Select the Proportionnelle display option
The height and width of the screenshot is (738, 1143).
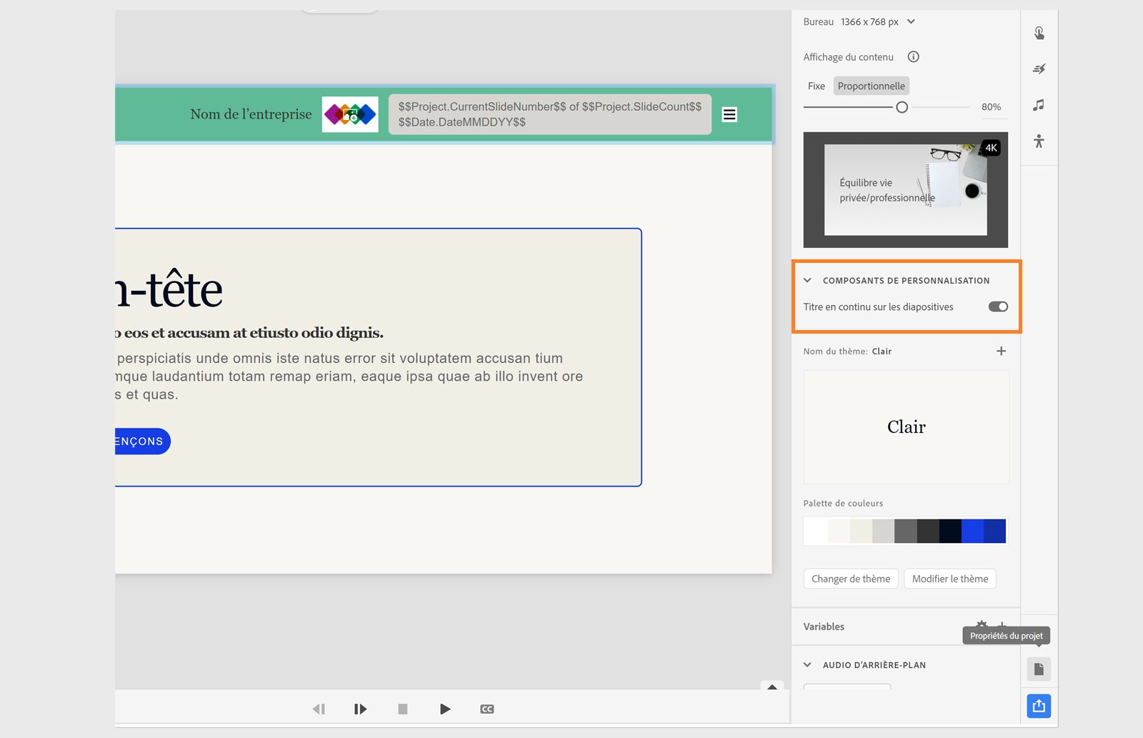point(870,86)
